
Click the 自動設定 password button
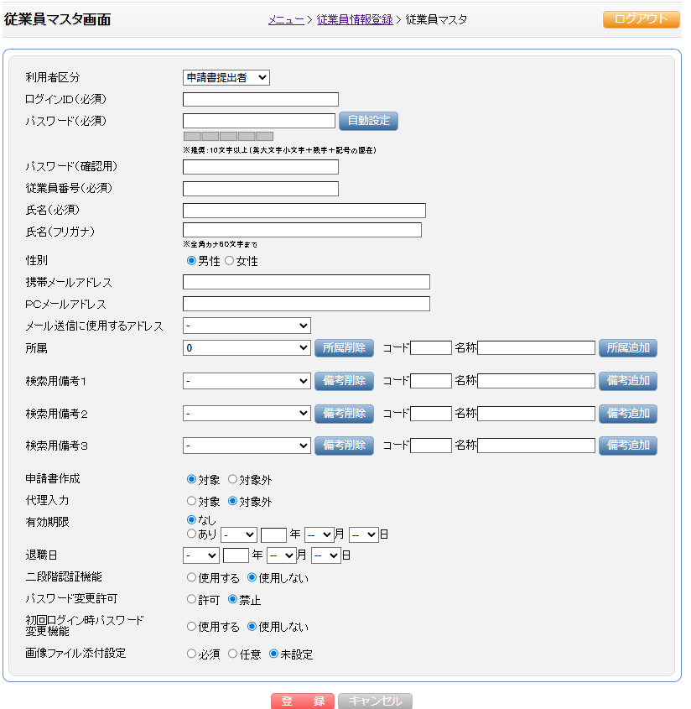point(368,121)
